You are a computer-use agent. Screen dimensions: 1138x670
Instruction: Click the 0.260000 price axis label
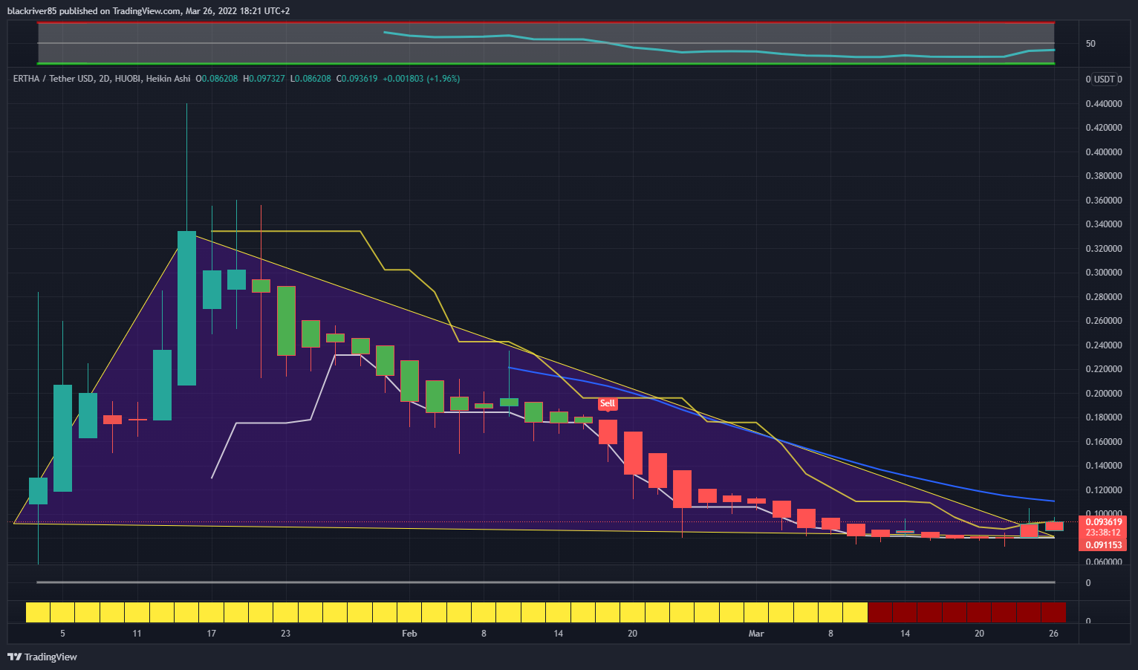1104,321
